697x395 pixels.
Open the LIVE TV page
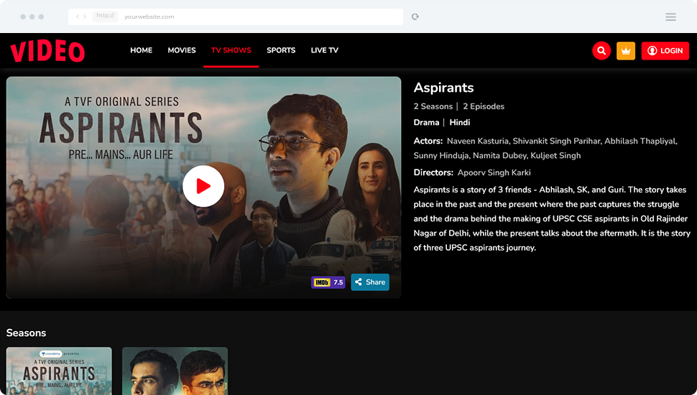pyautogui.click(x=324, y=50)
